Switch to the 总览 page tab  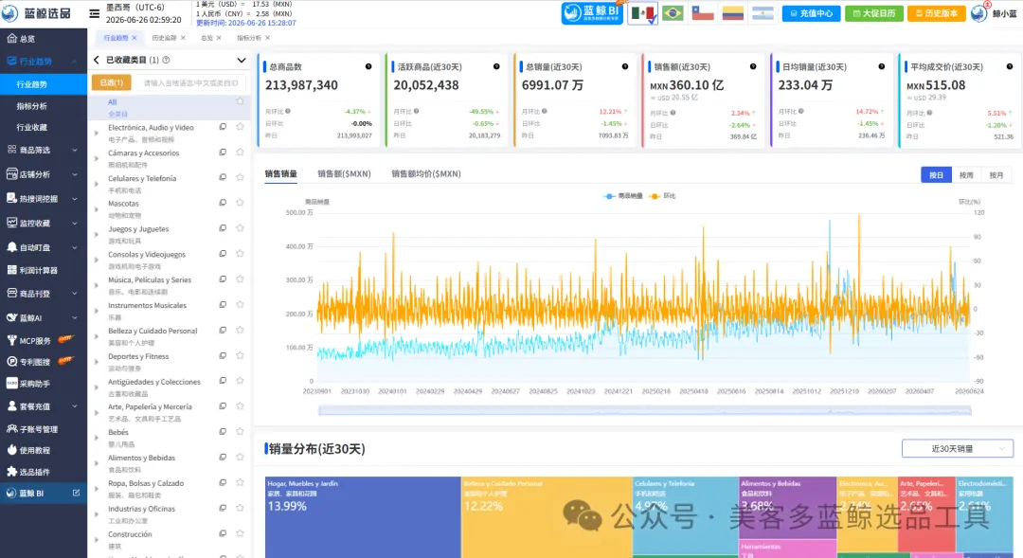(x=206, y=38)
